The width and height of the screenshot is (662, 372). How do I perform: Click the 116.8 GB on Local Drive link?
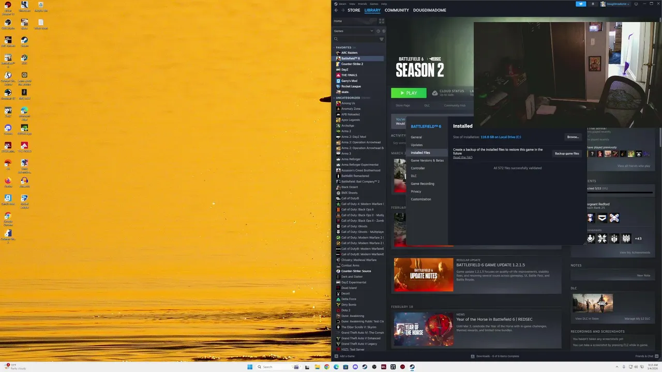click(x=501, y=137)
